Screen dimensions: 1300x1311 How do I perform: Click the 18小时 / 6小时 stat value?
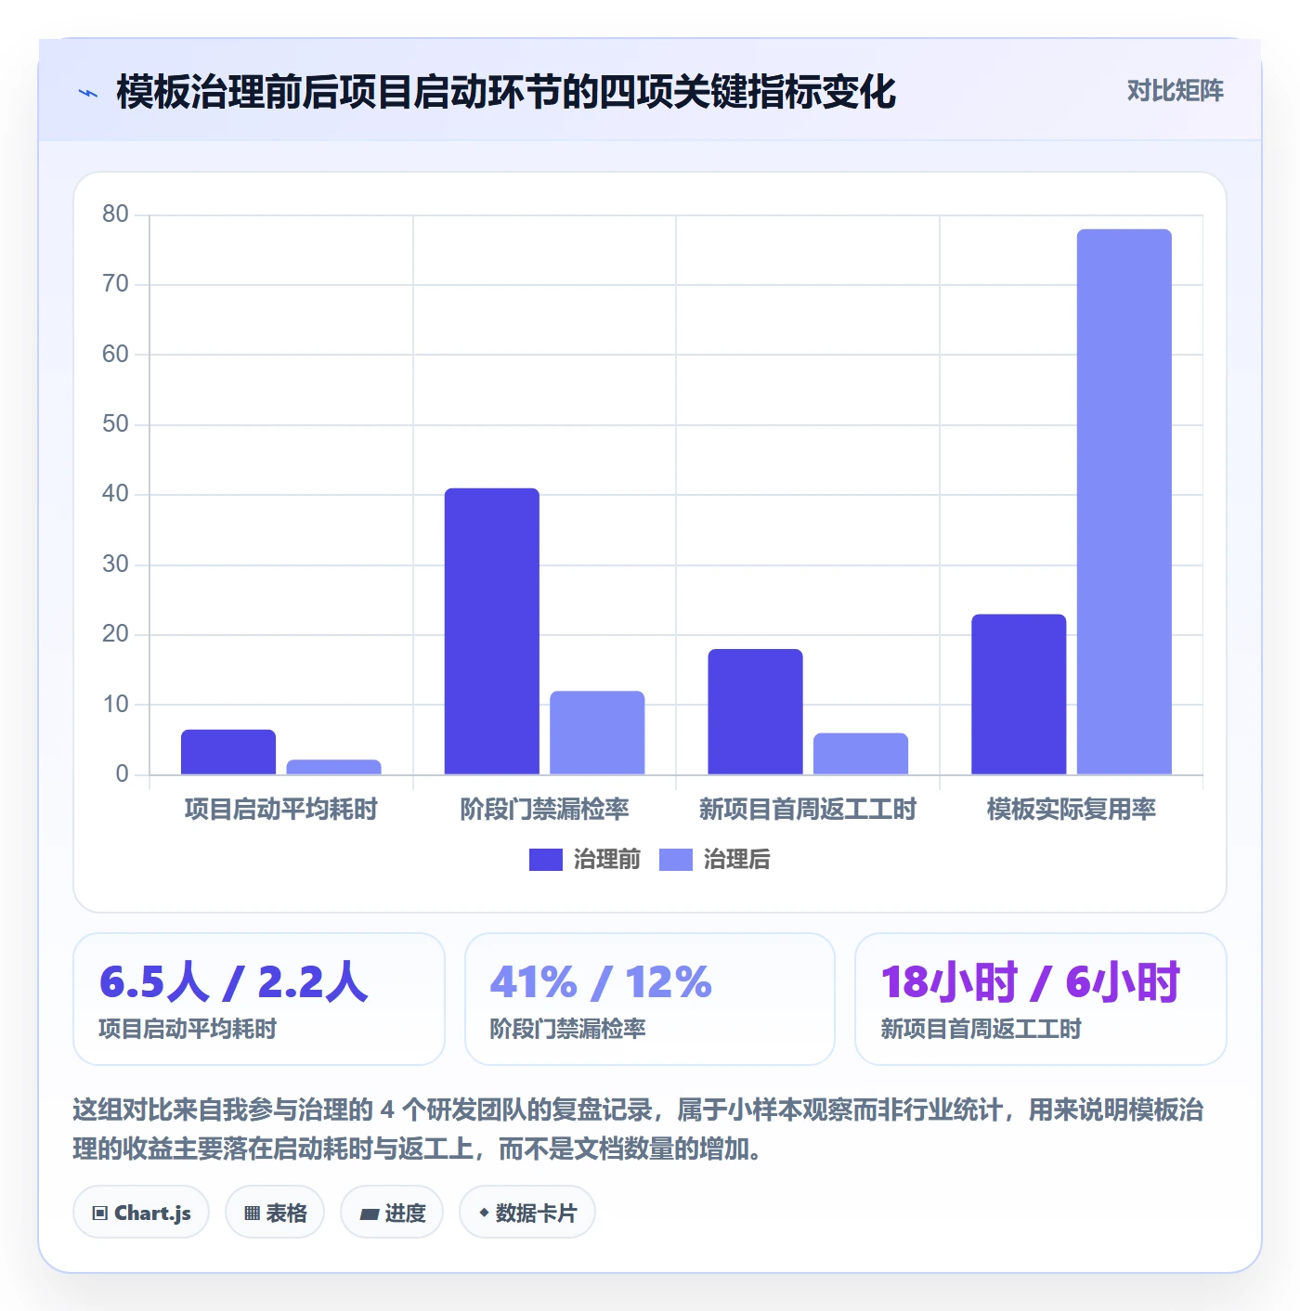[x=1031, y=981]
